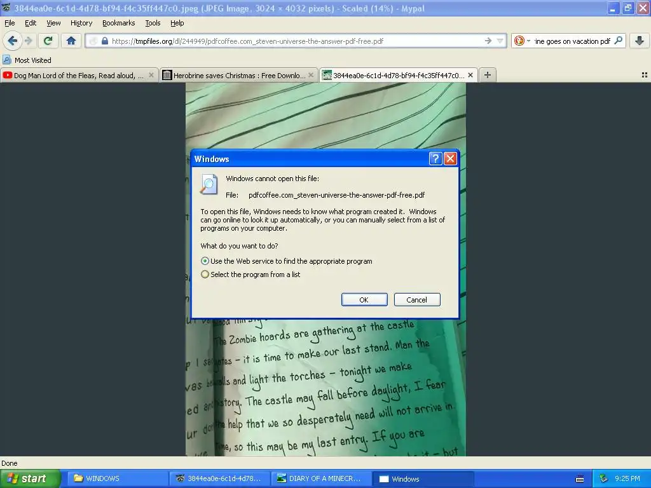Open the Most Visited bookmarks folder
This screenshot has width=651, height=488.
(27, 60)
